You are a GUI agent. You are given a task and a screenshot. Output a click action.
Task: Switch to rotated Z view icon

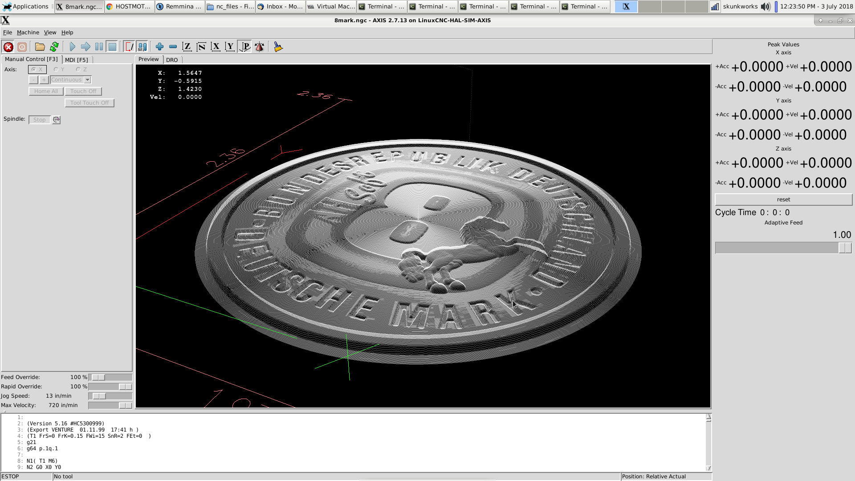pyautogui.click(x=201, y=47)
